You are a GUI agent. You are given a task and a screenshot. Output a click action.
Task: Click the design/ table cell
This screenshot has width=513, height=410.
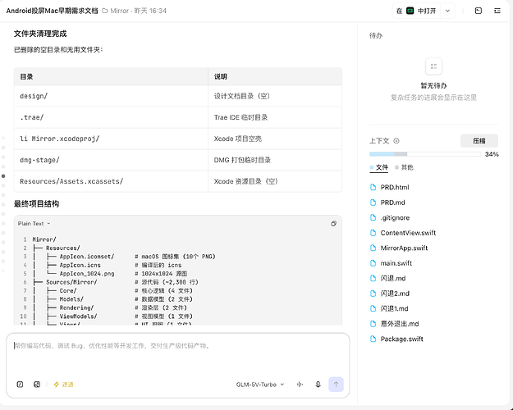tap(111, 96)
